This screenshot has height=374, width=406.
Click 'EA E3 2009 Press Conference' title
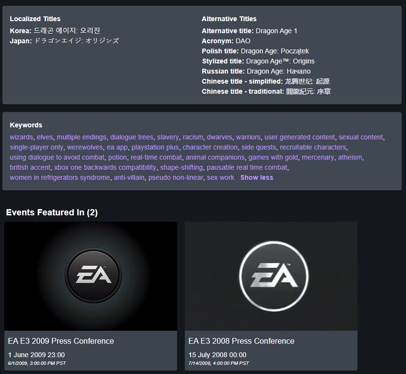click(x=61, y=341)
